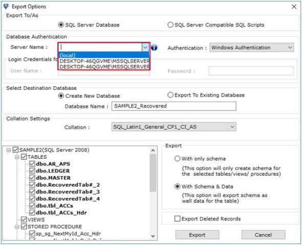This screenshot has width=302, height=245.
Task: Open the Server Name dropdown arrow
Action: click(145, 47)
